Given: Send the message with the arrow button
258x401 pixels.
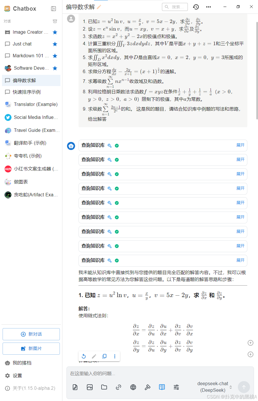Looking at the screenshot, I should click(x=244, y=387).
